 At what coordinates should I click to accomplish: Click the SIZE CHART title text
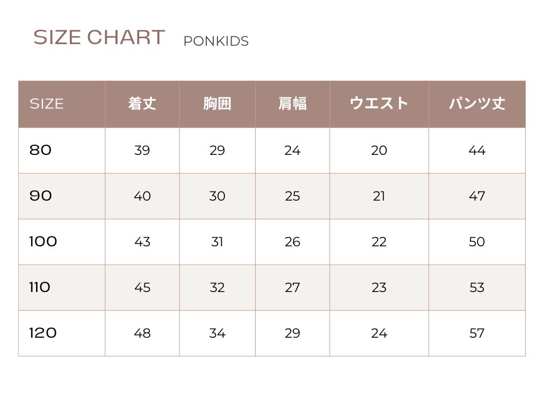coord(99,38)
